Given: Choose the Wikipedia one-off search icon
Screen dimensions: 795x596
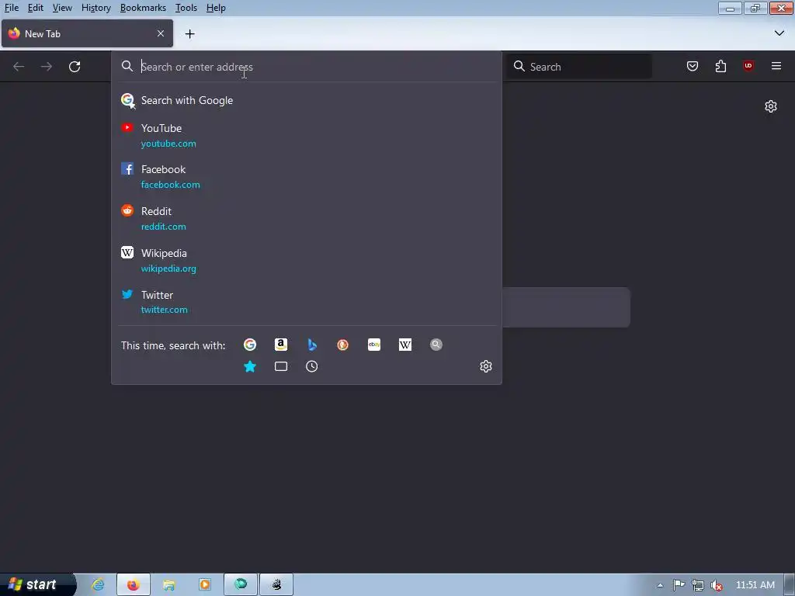Looking at the screenshot, I should point(405,345).
